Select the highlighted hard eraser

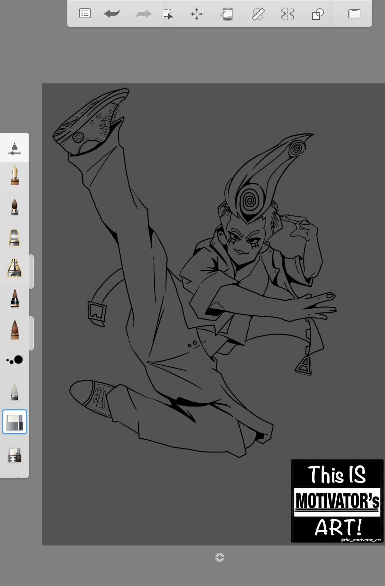(x=15, y=422)
